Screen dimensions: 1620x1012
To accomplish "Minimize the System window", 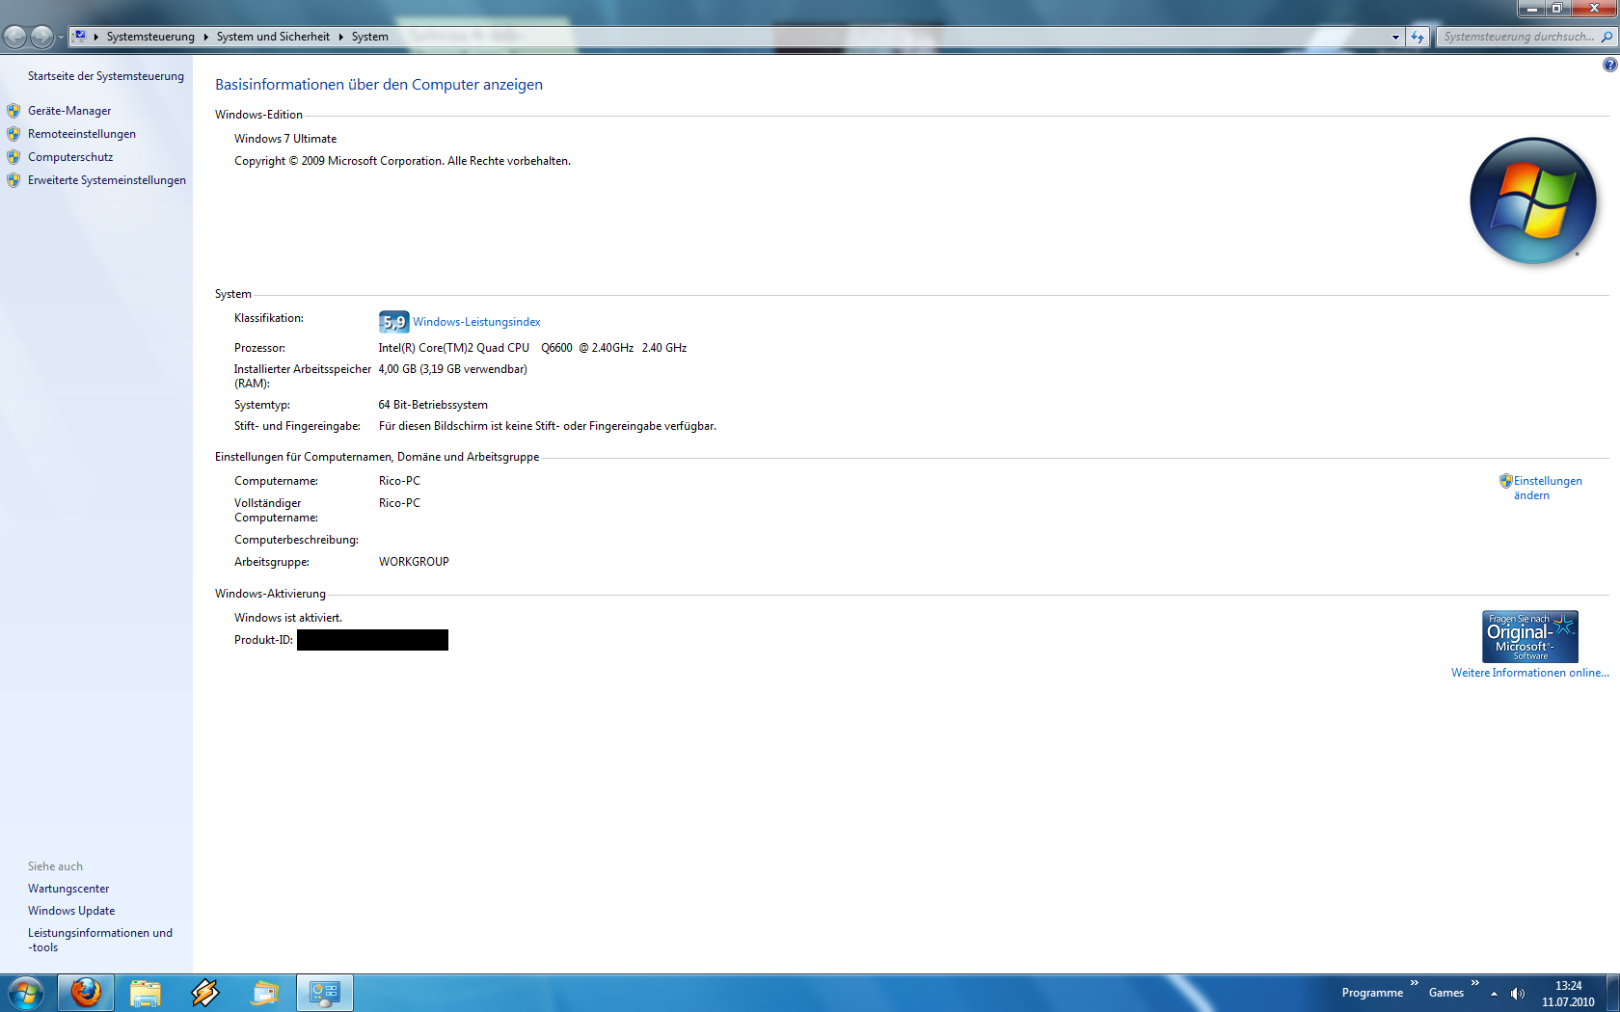I will pyautogui.click(x=1531, y=8).
